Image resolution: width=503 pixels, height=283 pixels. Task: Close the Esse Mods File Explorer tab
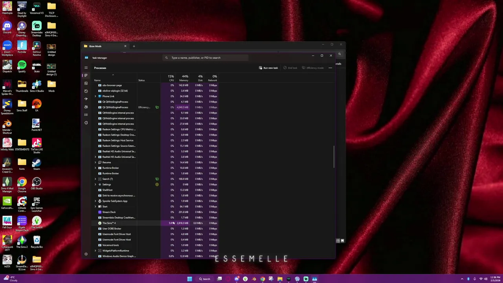tap(125, 46)
